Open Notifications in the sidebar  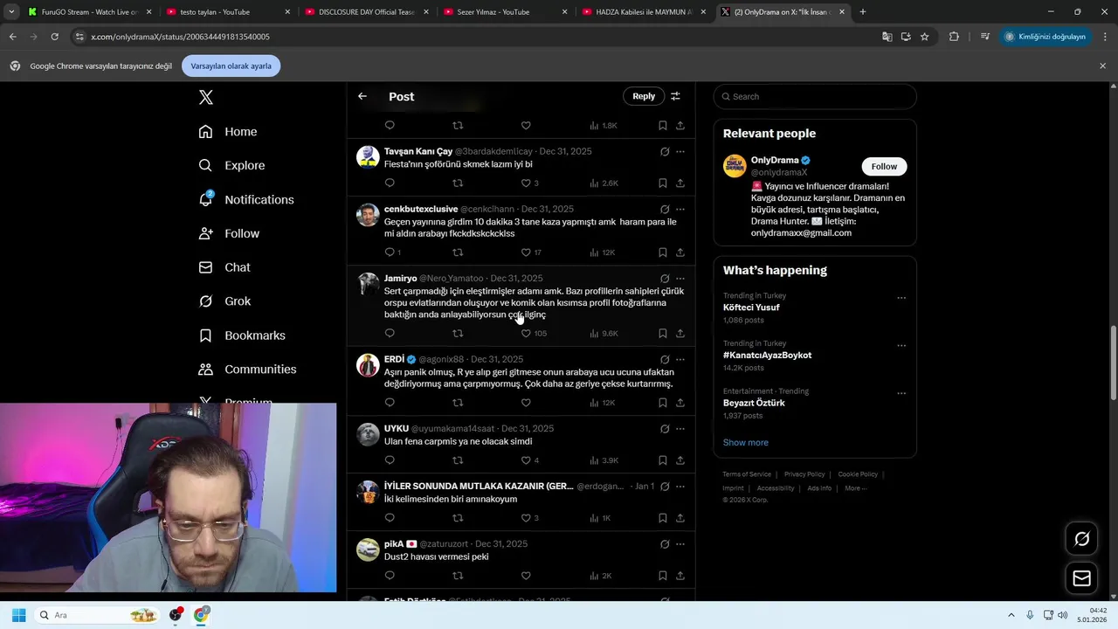[246, 199]
